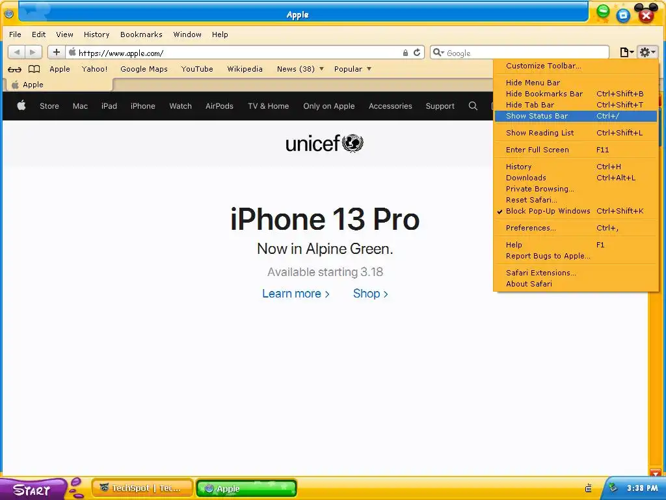
Task: Click the Apple logo on the site navigation
Action: (21, 105)
